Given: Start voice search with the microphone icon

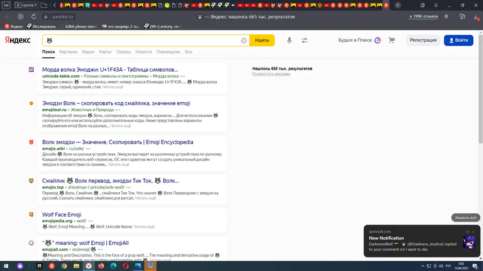Looking at the screenshot, I should pos(289,40).
